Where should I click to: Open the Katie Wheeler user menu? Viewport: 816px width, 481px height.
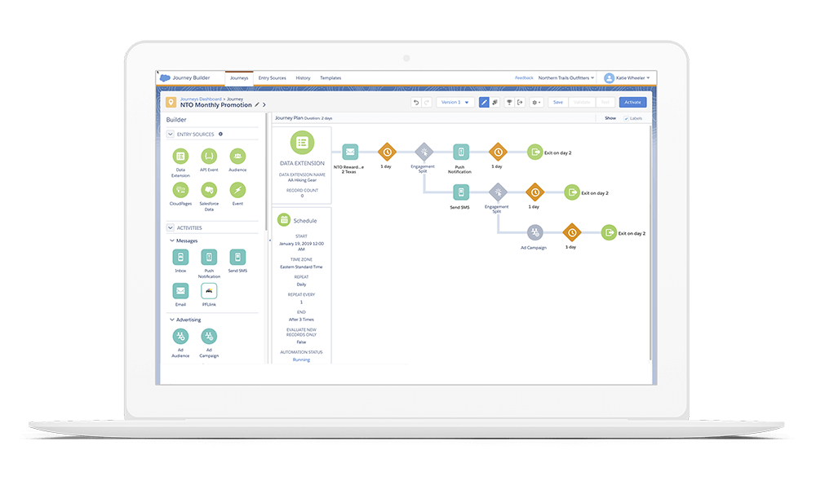coord(627,78)
